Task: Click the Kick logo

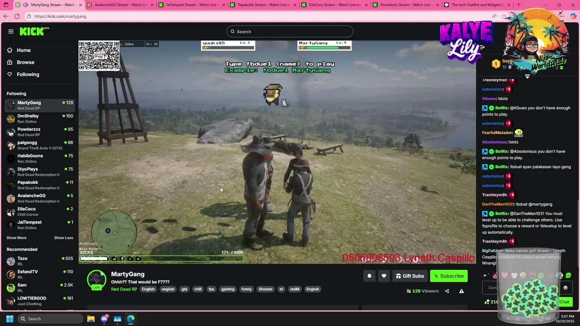Action: coord(34,31)
